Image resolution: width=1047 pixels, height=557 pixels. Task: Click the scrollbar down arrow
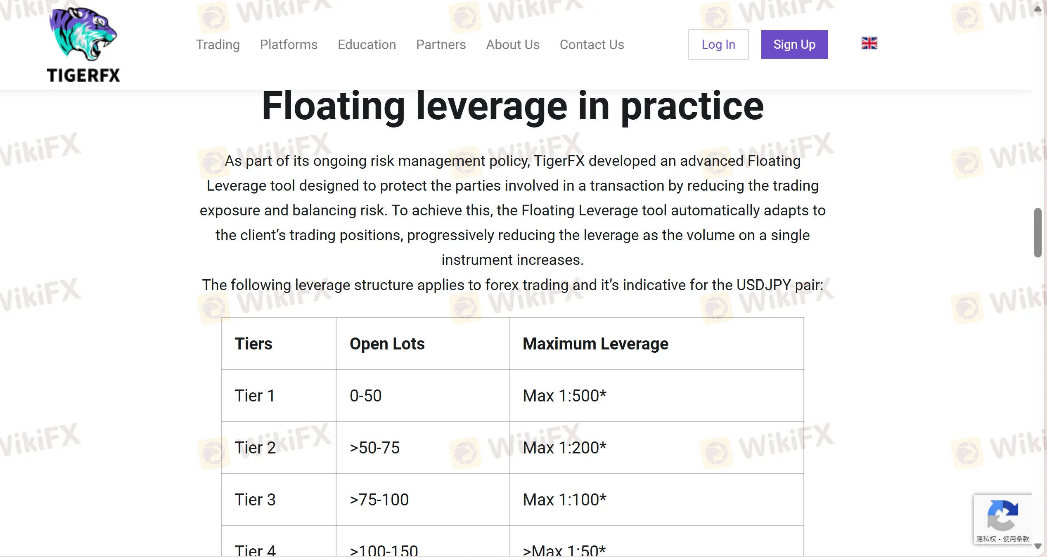pos(1038,546)
